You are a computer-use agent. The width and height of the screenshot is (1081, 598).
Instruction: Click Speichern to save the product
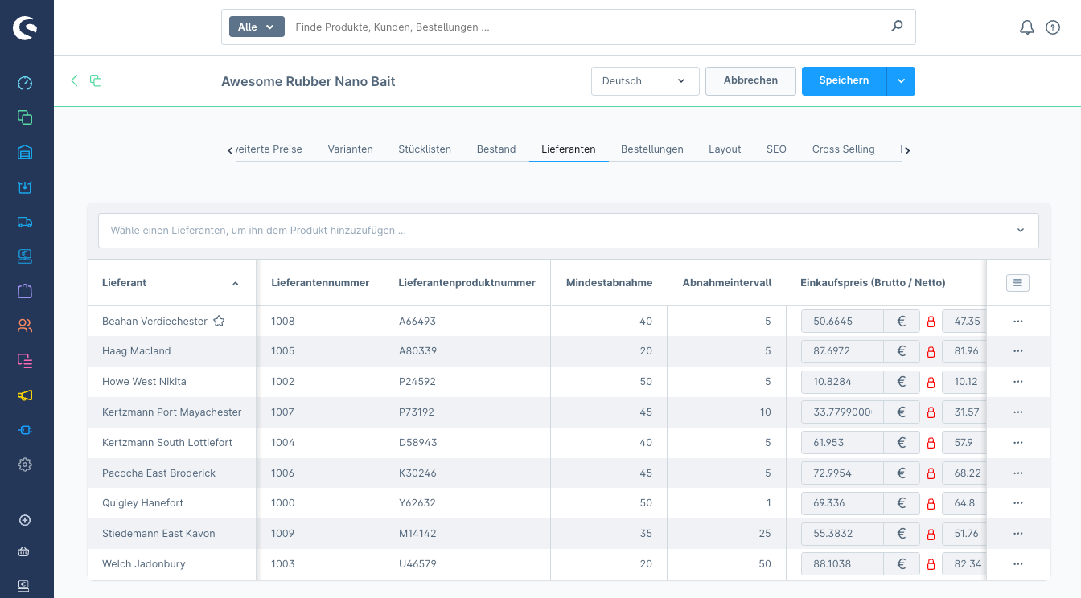[844, 80]
